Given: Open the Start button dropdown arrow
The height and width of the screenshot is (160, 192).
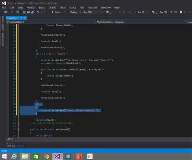Looking at the screenshot, I should [x=62, y=12].
